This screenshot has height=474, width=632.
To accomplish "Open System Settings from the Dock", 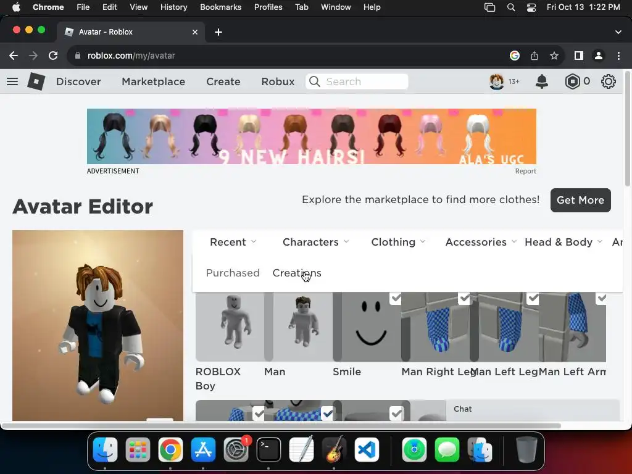I will pyautogui.click(x=236, y=449).
